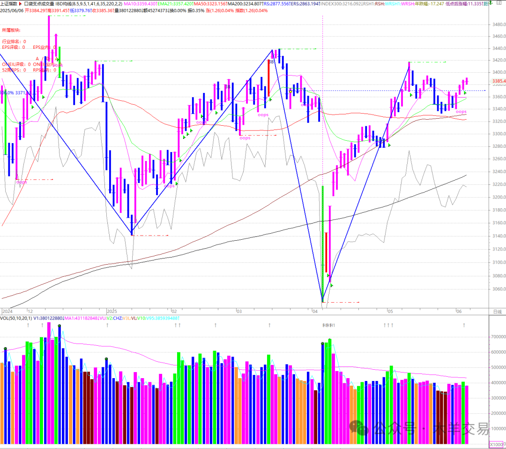Click the 3060.0 price axis label
The width and height of the screenshot is (506, 449).
[x=499, y=289]
